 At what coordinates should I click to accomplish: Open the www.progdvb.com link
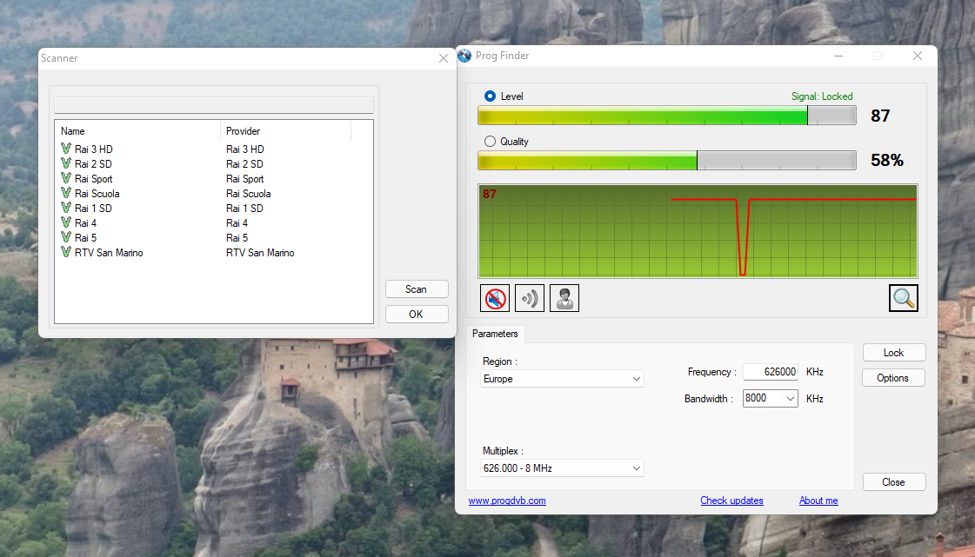point(507,501)
